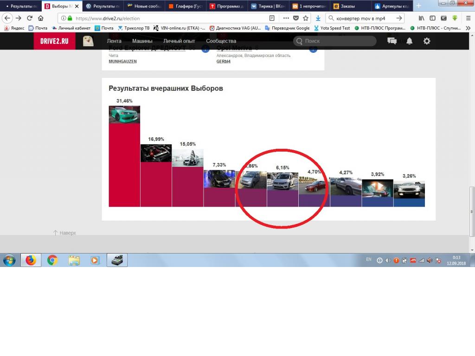Open the Личный опыт section
The width and height of the screenshot is (475, 356).
click(179, 41)
